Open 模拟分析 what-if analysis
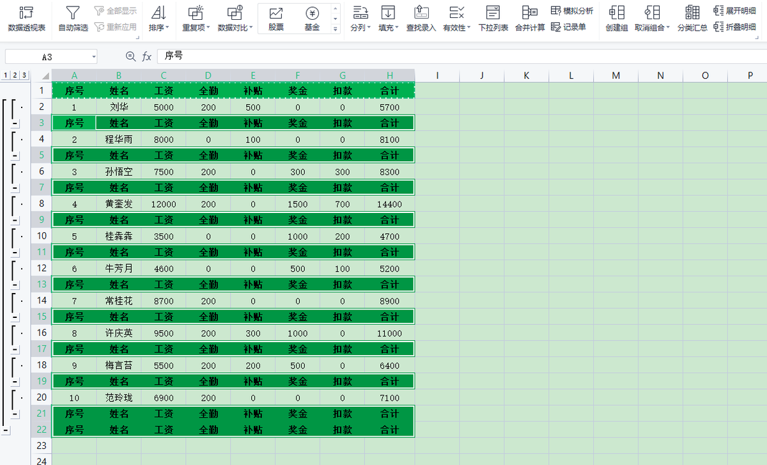The width and height of the screenshot is (767, 465). point(572,11)
